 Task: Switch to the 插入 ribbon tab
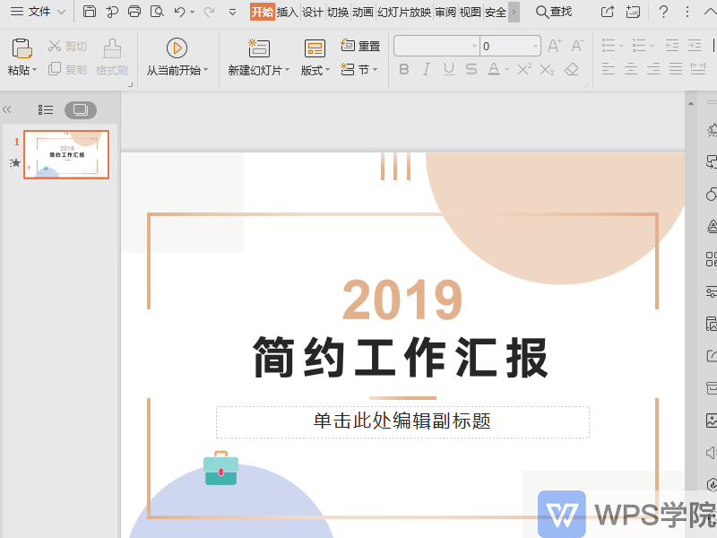pyautogui.click(x=289, y=13)
